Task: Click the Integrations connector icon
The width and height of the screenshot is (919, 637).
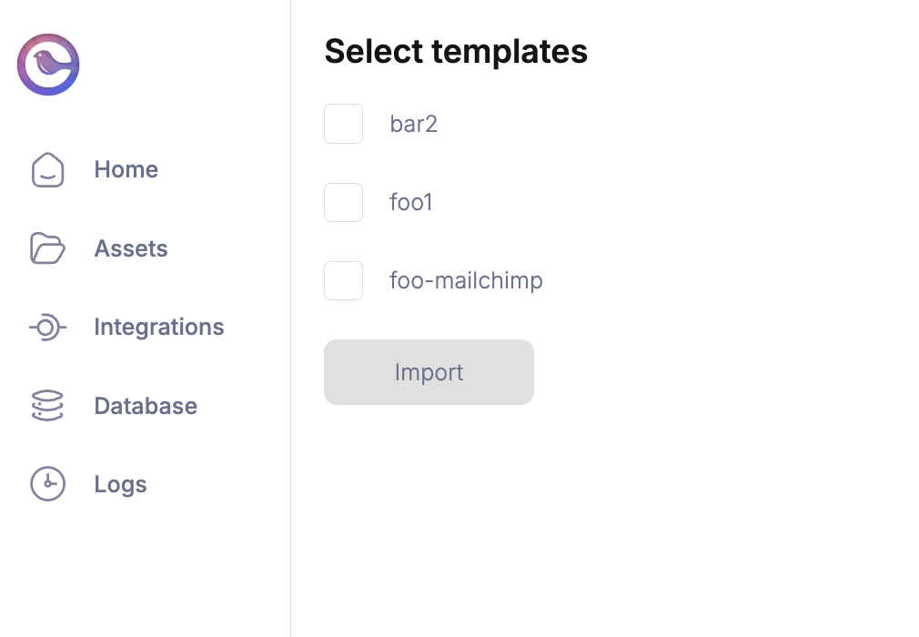Action: [48, 328]
